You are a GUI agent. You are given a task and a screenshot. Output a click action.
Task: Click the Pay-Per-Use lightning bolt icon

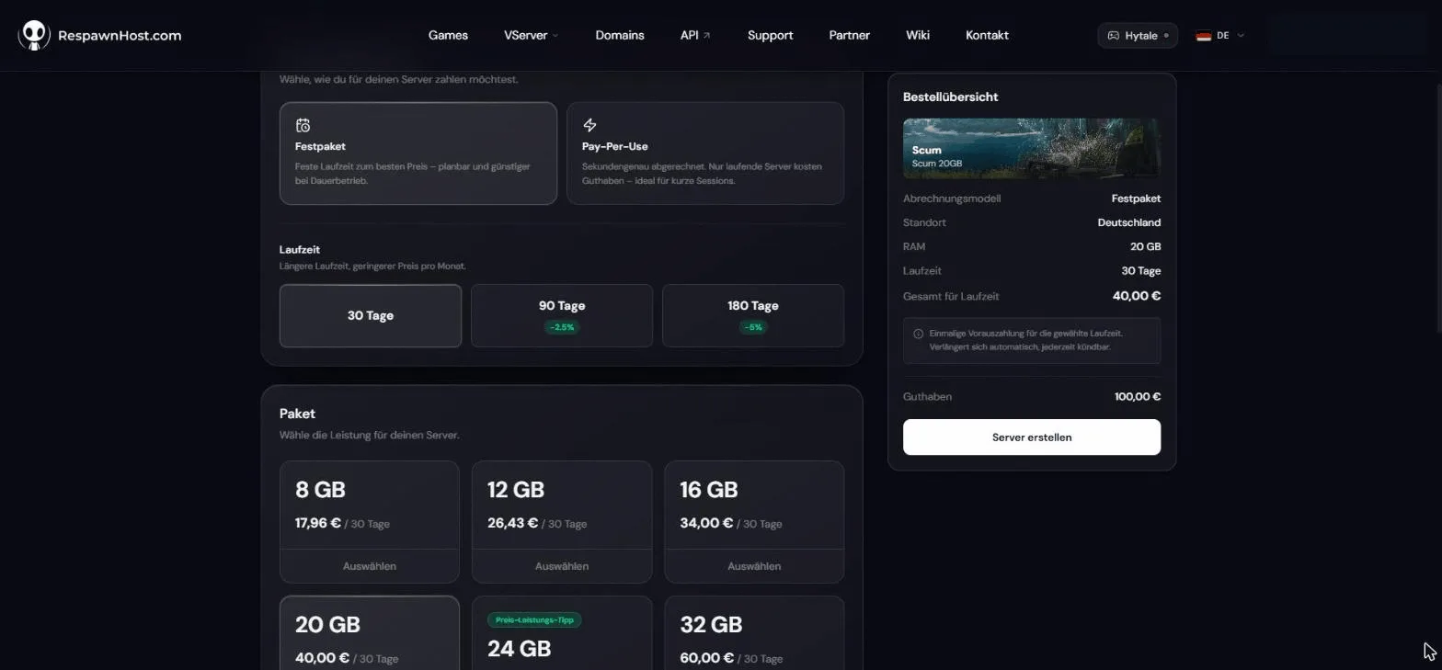[x=590, y=125]
